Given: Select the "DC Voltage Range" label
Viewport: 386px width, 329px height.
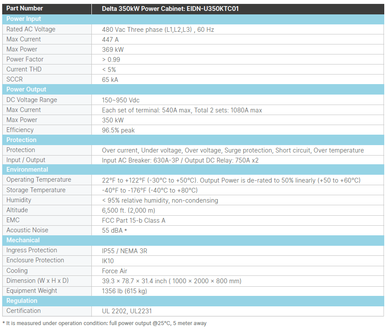Looking at the screenshot, I should click(32, 100).
